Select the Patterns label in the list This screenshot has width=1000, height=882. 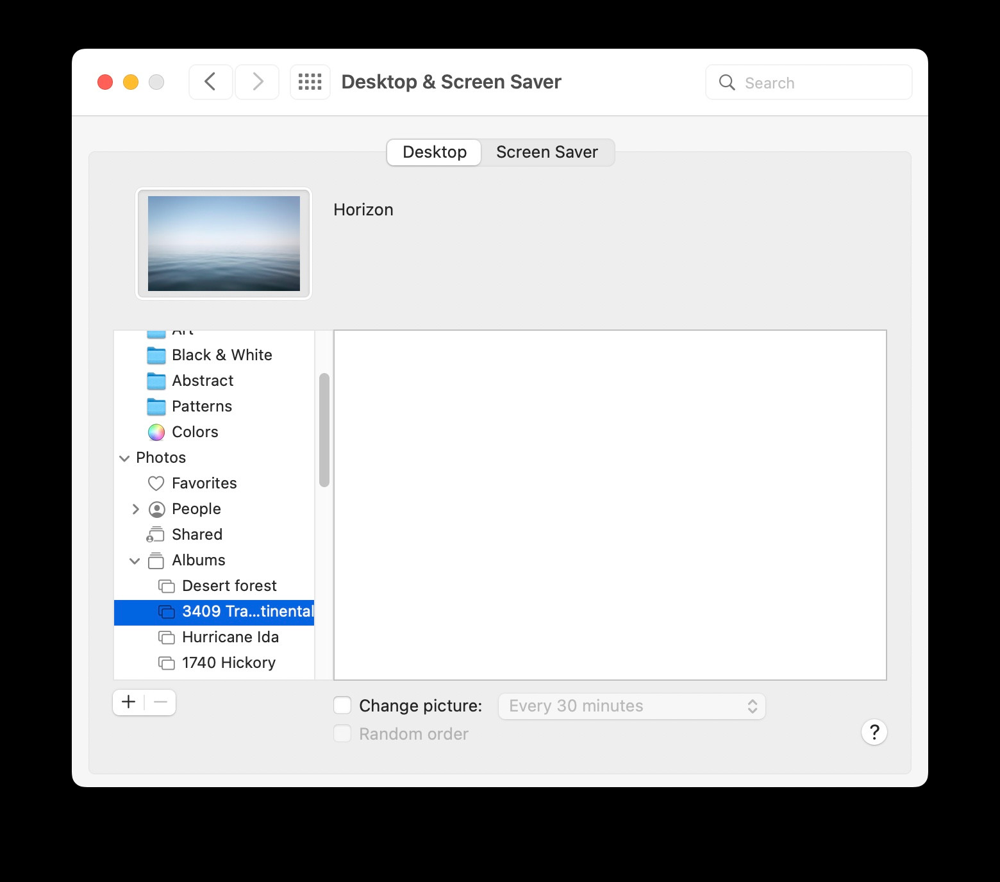(202, 406)
